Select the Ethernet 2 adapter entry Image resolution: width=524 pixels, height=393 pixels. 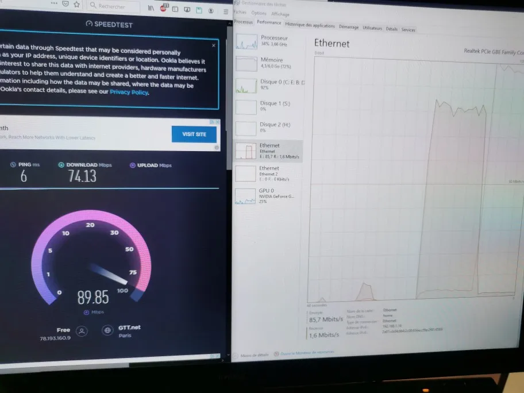(268, 174)
